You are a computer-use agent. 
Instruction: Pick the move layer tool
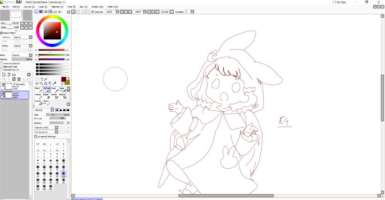(37, 84)
